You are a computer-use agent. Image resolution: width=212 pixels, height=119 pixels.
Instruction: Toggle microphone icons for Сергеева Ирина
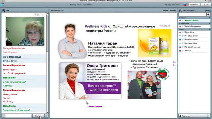183,43
